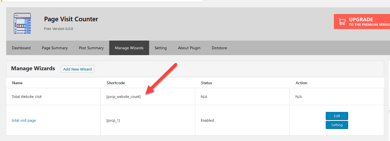Open the 'total visit page' wizard link
Viewport: 390px width, 141px height.
[24, 121]
